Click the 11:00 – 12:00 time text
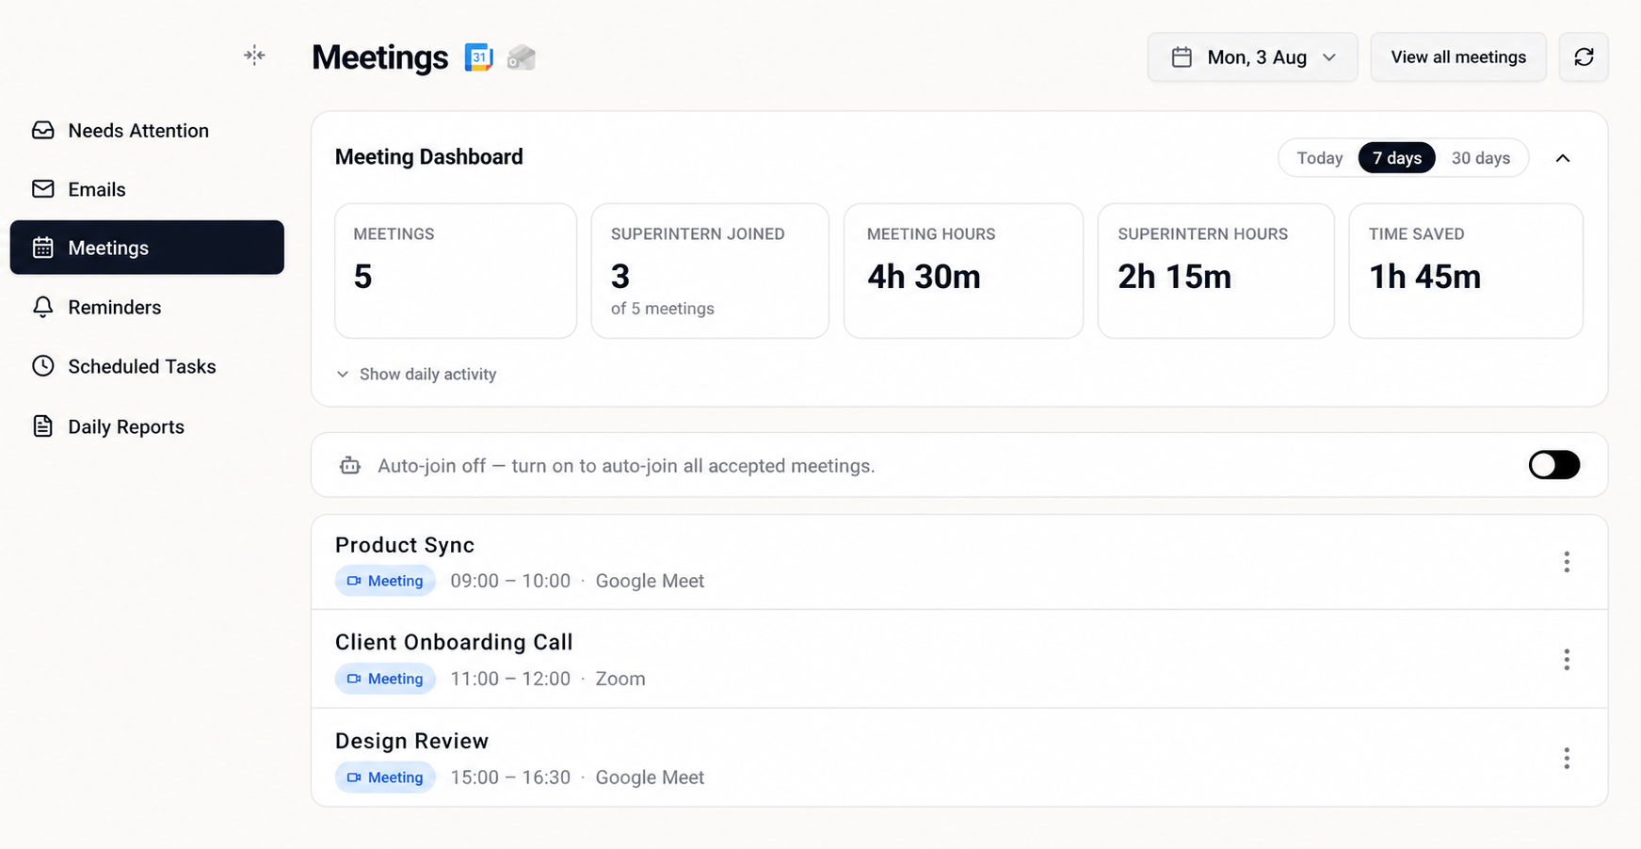Viewport: 1641px width, 849px height. (x=510, y=679)
